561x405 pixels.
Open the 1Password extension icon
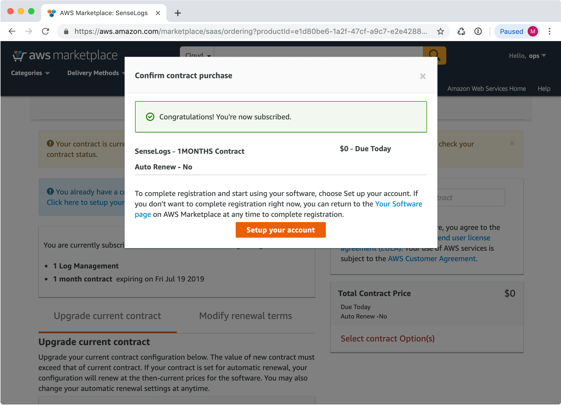(478, 32)
